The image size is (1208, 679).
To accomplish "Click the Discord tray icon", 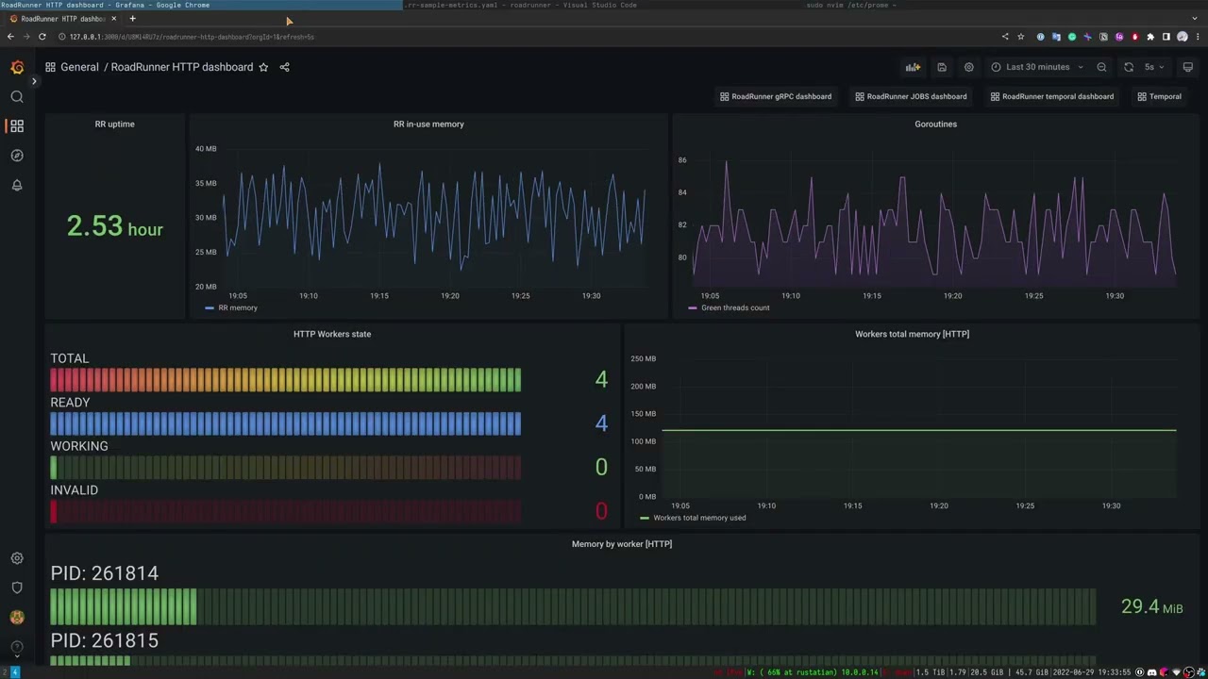I will (1152, 672).
